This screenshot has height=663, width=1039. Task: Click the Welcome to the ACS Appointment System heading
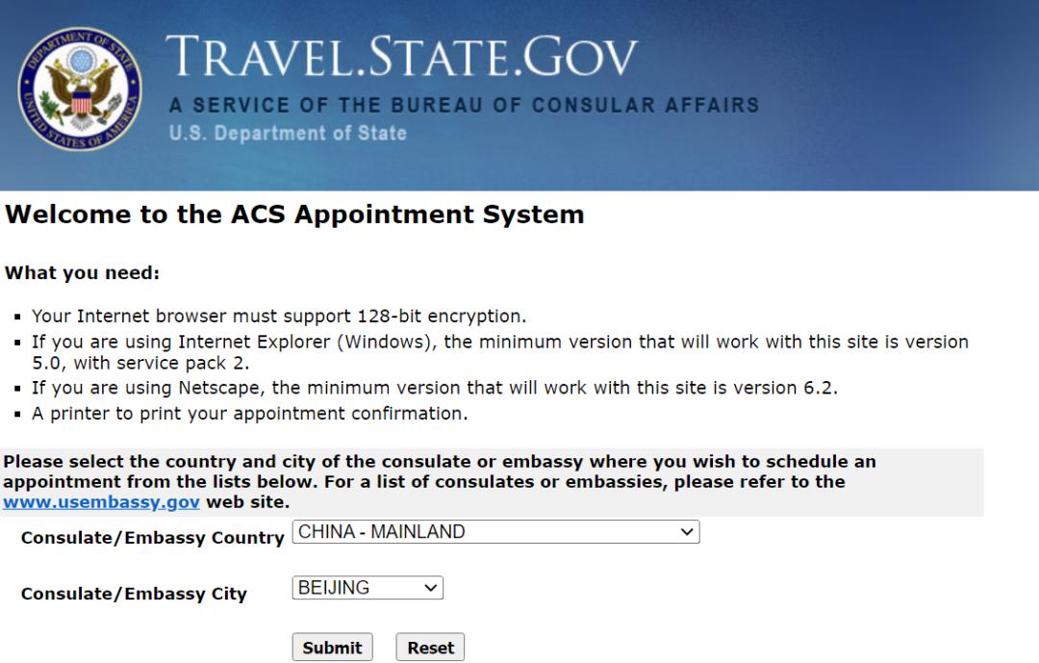pyautogui.click(x=294, y=215)
